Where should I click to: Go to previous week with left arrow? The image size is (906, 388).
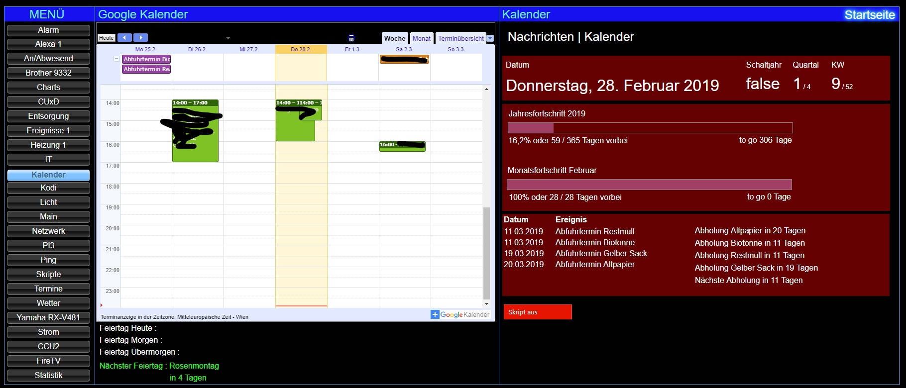point(124,38)
